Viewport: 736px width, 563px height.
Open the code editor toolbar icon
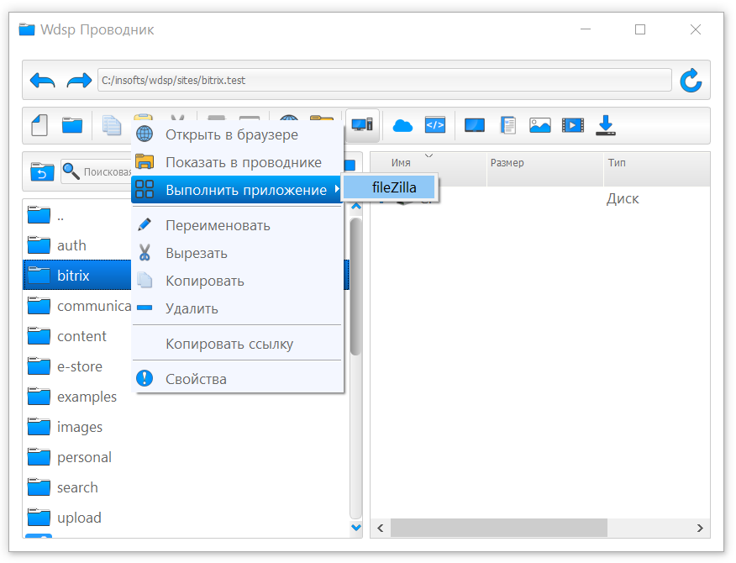click(435, 125)
